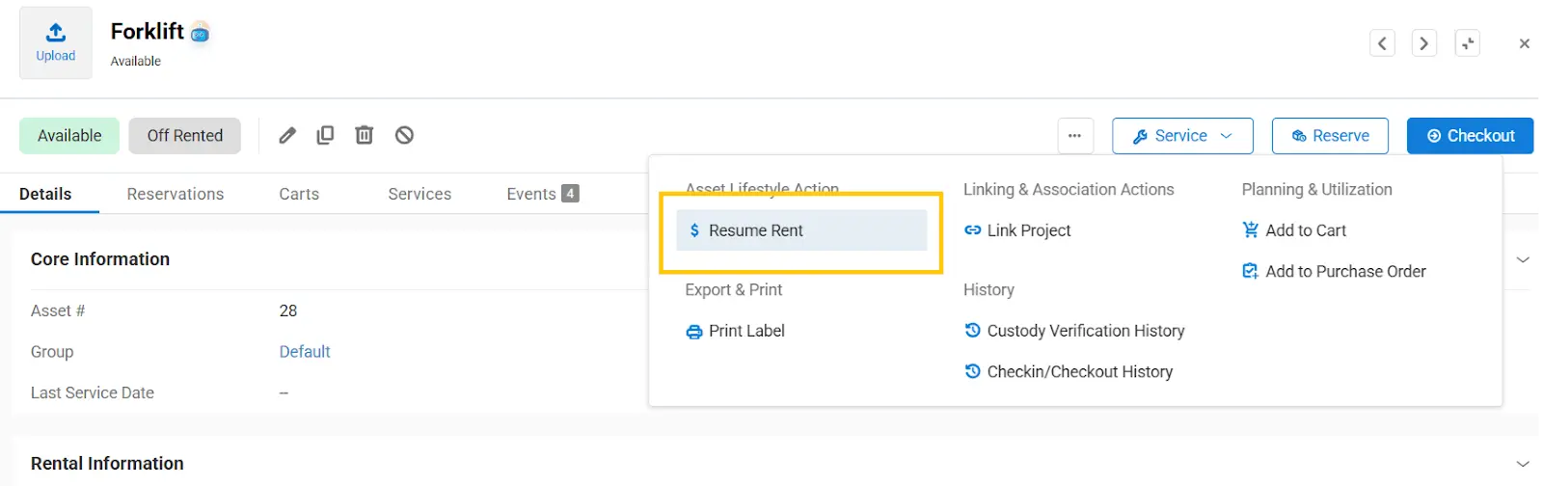Retire asset using the ban circle icon

pyautogui.click(x=404, y=135)
